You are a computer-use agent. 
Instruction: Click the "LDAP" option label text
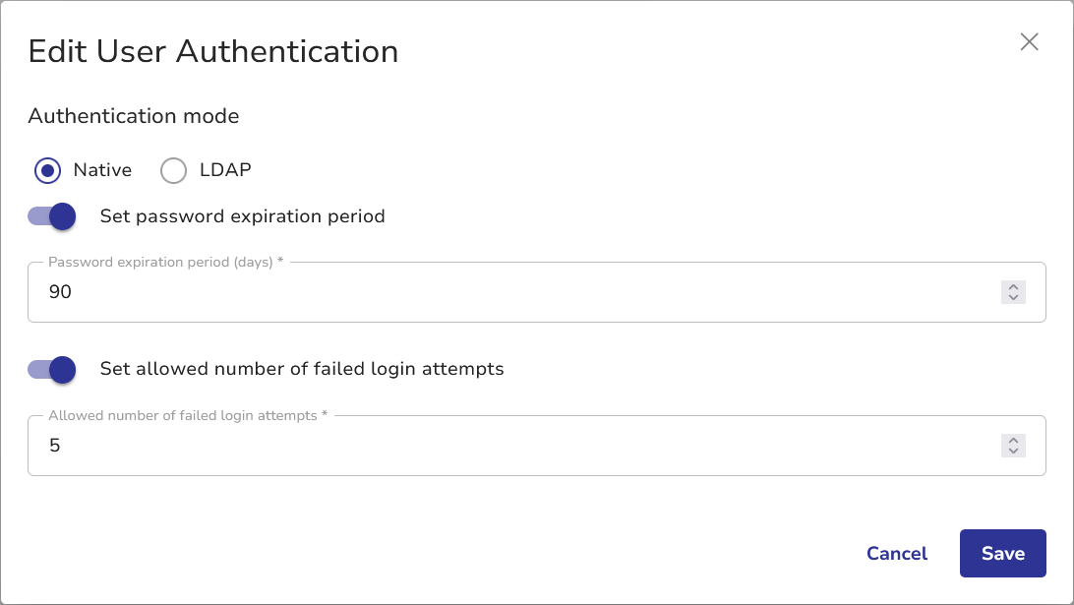[225, 170]
